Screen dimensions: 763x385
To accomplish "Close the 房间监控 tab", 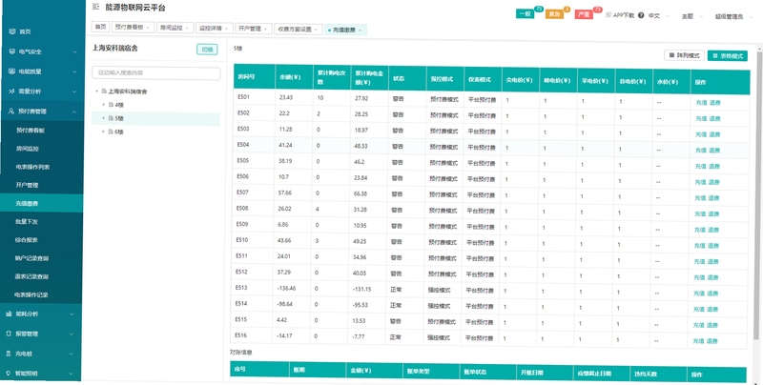I will [x=187, y=29].
